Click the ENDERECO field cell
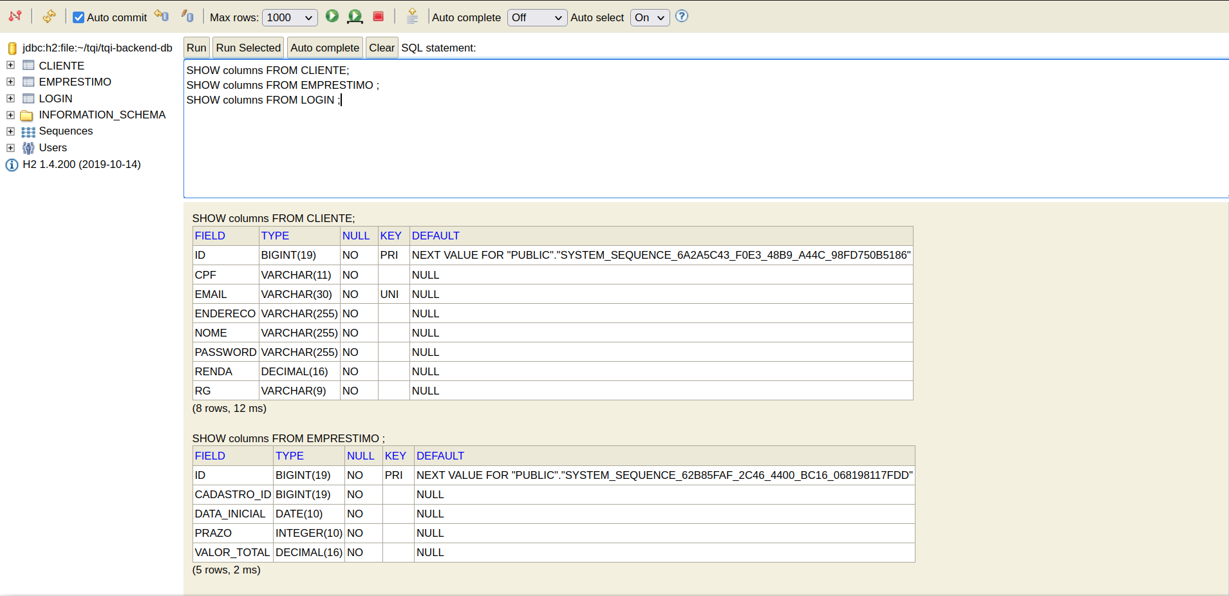The width and height of the screenshot is (1229, 596). click(x=225, y=313)
